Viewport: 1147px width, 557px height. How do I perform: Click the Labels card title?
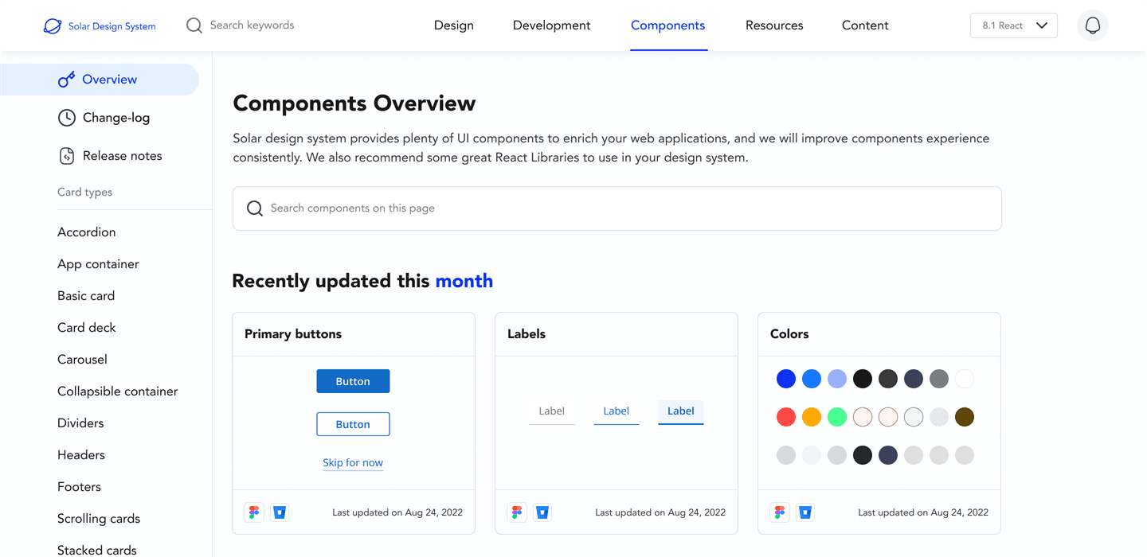click(527, 334)
